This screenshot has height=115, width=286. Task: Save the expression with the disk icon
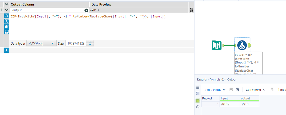(x=7, y=32)
